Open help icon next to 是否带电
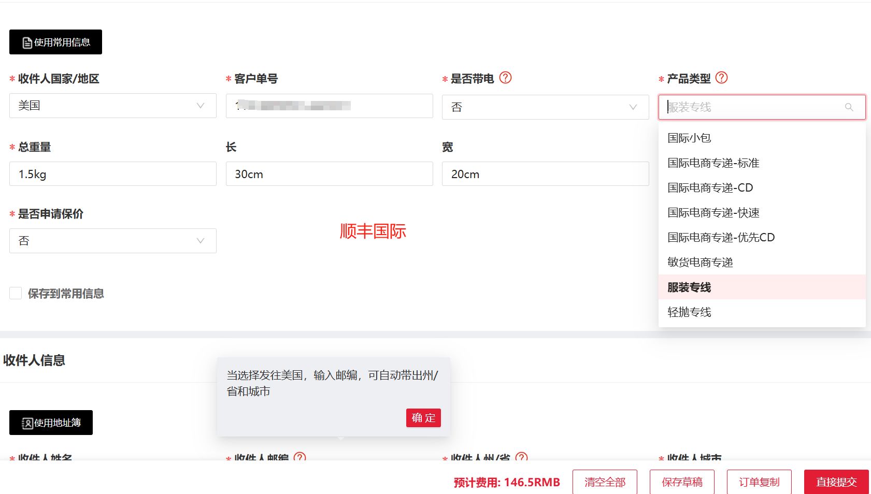The height and width of the screenshot is (494, 871). 505,78
